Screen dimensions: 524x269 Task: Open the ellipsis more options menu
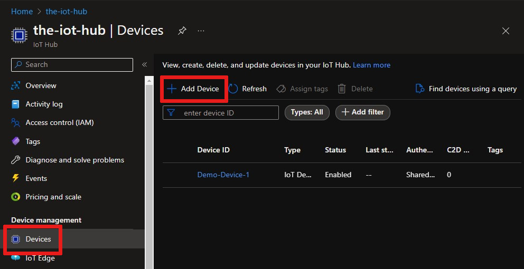(201, 31)
